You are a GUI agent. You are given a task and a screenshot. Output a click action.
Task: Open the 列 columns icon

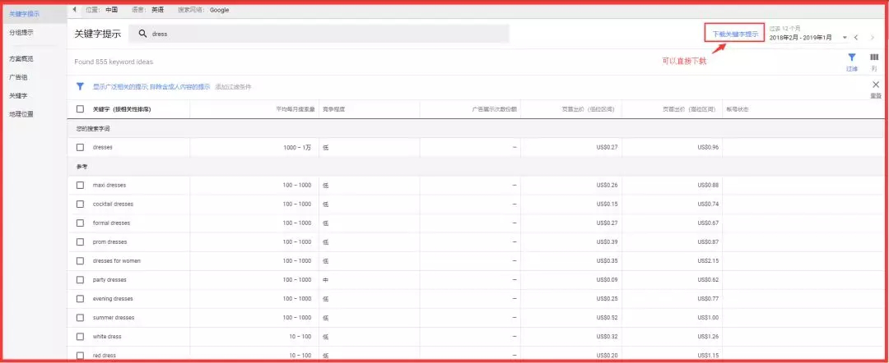click(x=874, y=57)
